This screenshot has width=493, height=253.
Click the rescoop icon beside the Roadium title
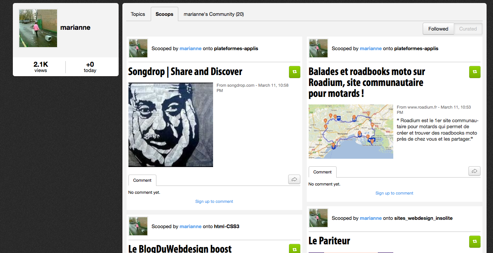point(475,72)
